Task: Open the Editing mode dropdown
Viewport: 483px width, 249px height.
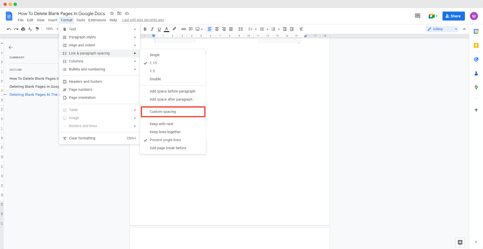Action: (x=442, y=29)
